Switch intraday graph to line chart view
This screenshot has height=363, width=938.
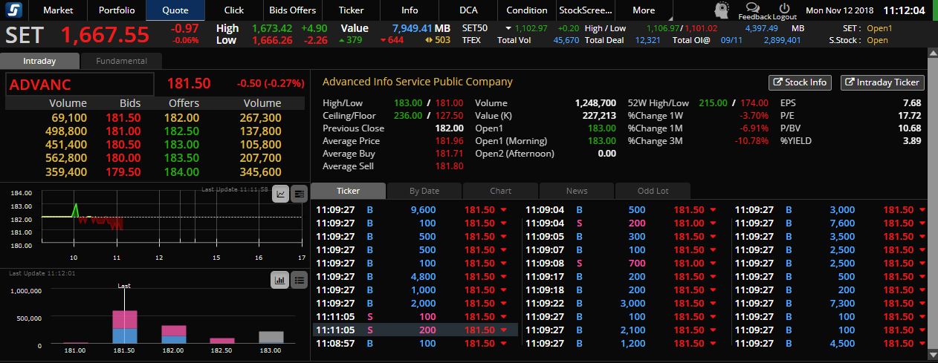click(x=281, y=194)
